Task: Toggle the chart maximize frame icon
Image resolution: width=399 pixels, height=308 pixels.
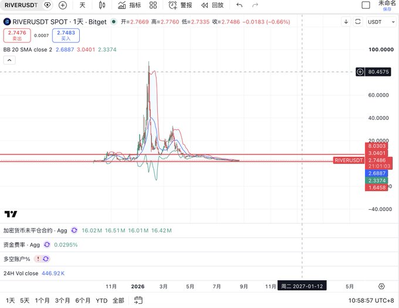Action: click(x=358, y=22)
